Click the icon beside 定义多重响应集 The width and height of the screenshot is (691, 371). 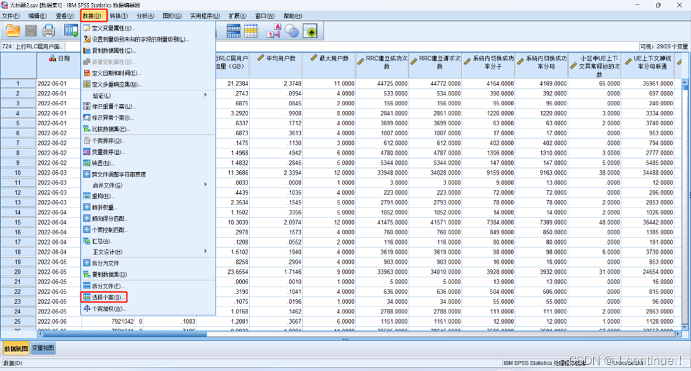[x=87, y=84]
